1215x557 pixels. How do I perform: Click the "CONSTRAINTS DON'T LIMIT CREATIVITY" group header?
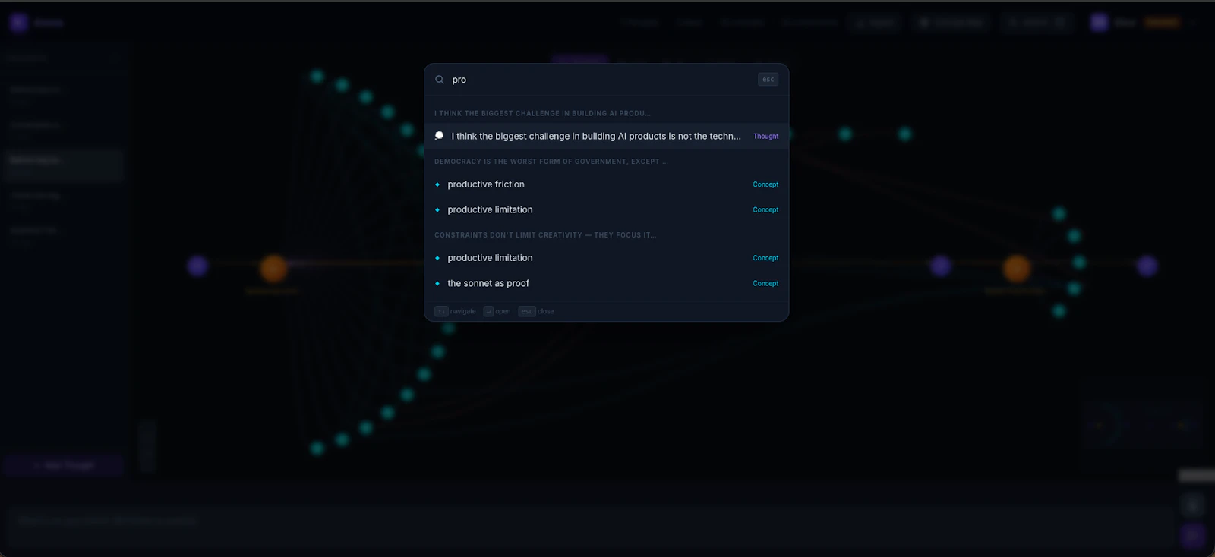tap(545, 235)
